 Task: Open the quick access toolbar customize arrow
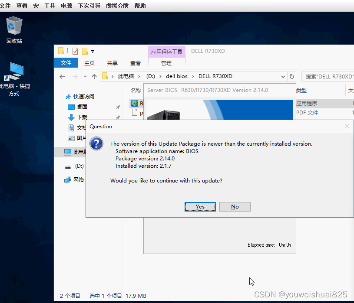[x=93, y=52]
